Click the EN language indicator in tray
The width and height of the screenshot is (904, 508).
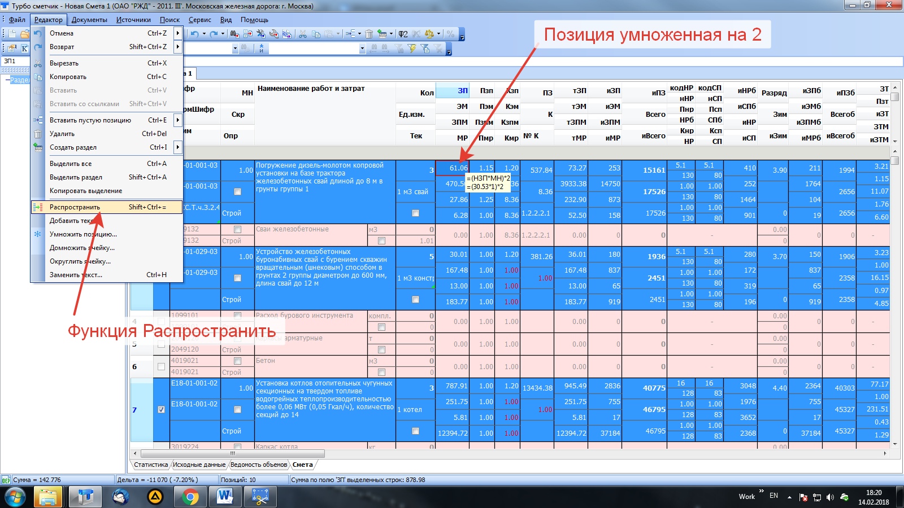pos(773,496)
